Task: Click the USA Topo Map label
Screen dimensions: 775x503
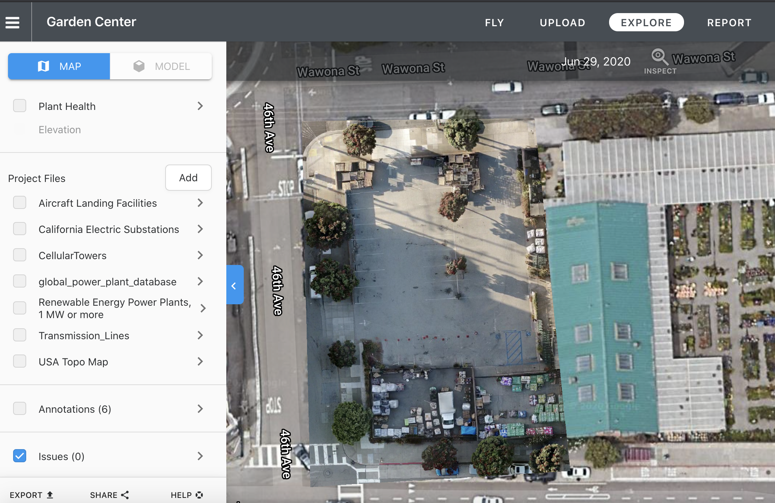Action: 73,362
